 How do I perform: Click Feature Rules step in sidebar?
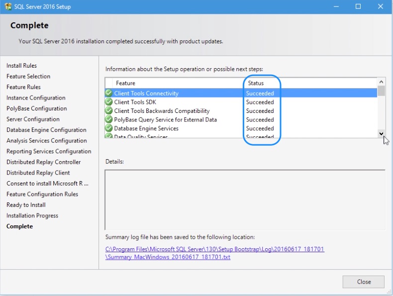coord(23,87)
